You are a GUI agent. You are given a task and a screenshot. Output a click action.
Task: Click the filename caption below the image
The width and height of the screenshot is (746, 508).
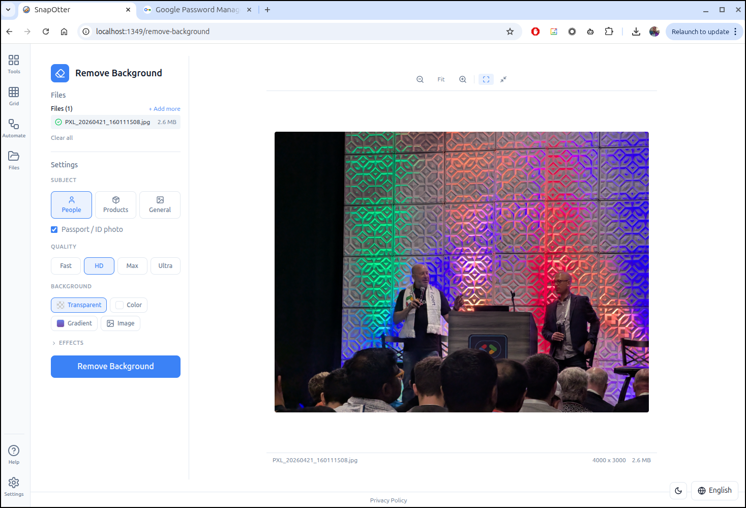(x=315, y=460)
